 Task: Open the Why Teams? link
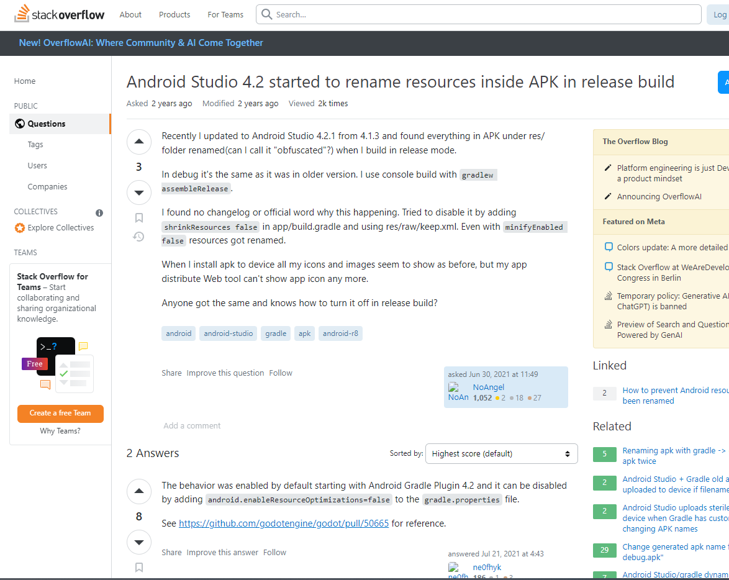click(x=60, y=431)
